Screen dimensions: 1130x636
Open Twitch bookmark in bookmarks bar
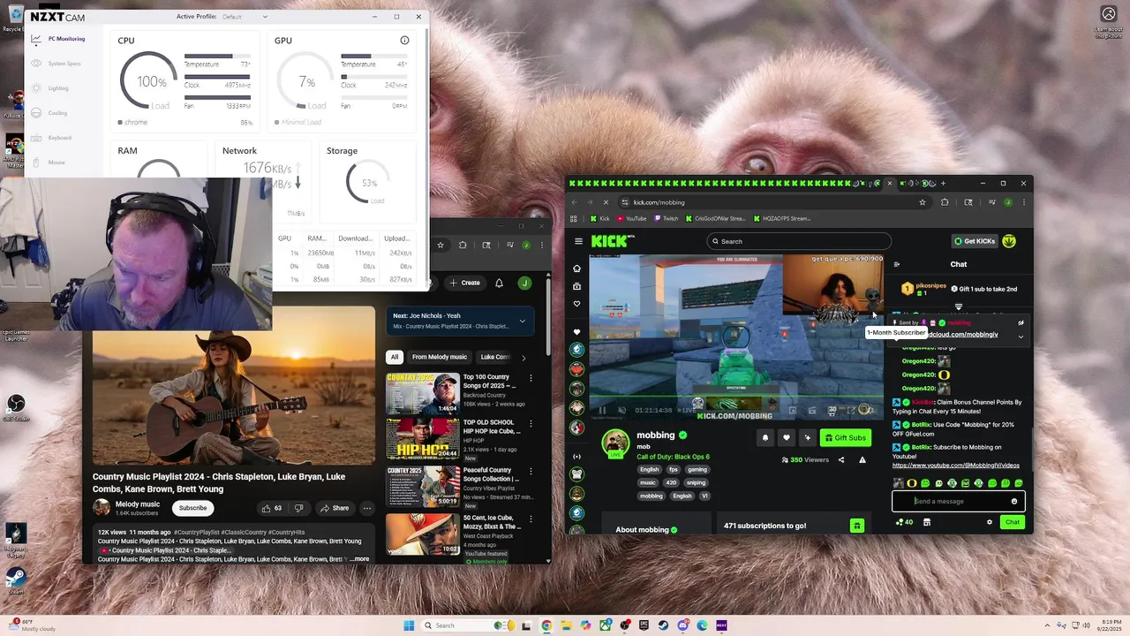click(x=667, y=218)
